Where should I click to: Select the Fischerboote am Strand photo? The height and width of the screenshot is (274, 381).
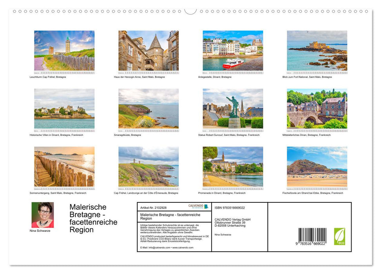(x=317, y=166)
